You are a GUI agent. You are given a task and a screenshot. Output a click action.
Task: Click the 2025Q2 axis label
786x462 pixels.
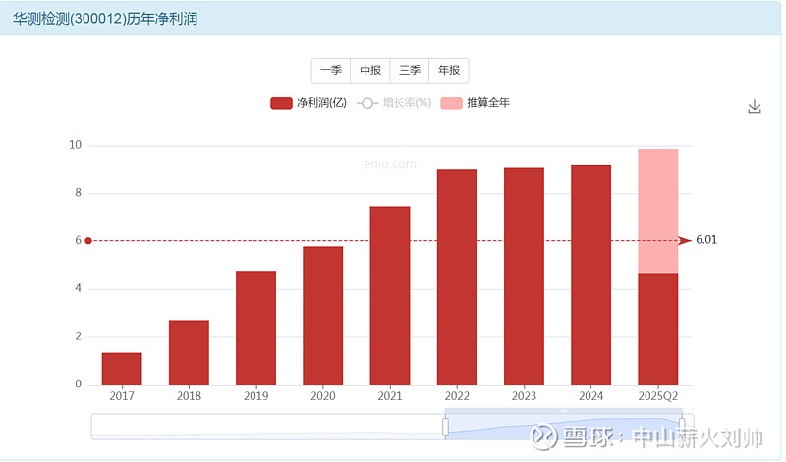658,396
